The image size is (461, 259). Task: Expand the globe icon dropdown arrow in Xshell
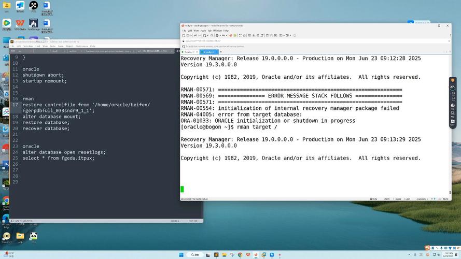[x=220, y=36]
